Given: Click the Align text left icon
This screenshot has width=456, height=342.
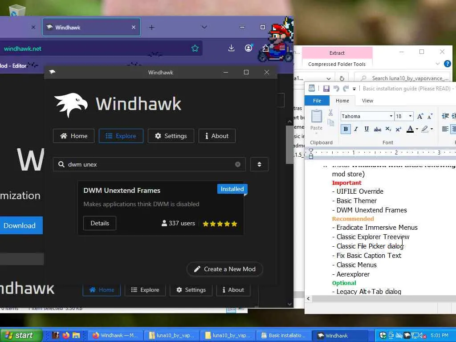Looking at the screenshot, I should (x=445, y=129).
